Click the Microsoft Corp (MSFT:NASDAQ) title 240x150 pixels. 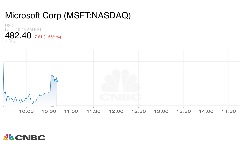pyautogui.click(x=68, y=16)
